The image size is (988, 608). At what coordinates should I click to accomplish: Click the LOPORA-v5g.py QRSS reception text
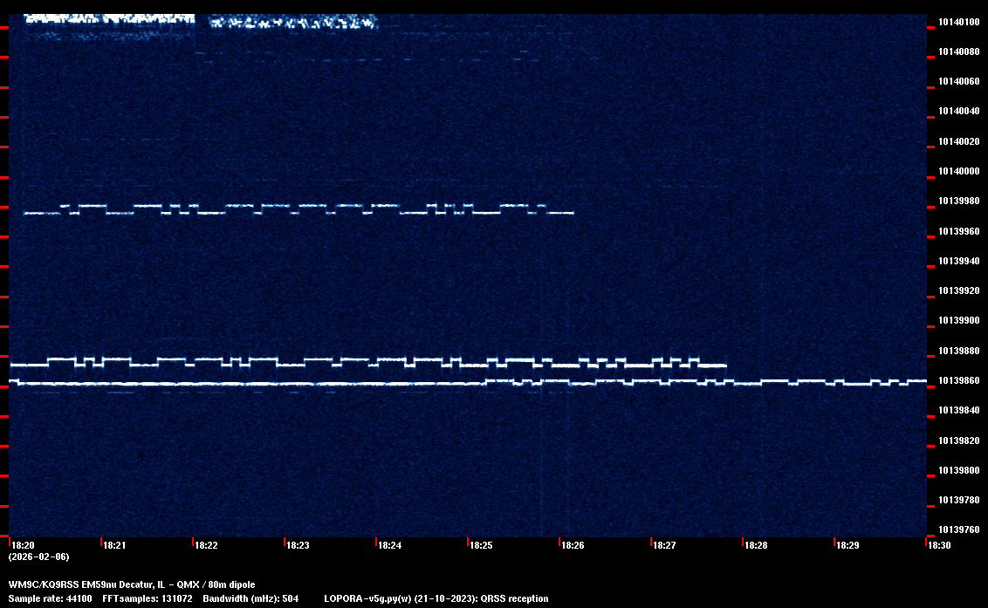point(436,598)
